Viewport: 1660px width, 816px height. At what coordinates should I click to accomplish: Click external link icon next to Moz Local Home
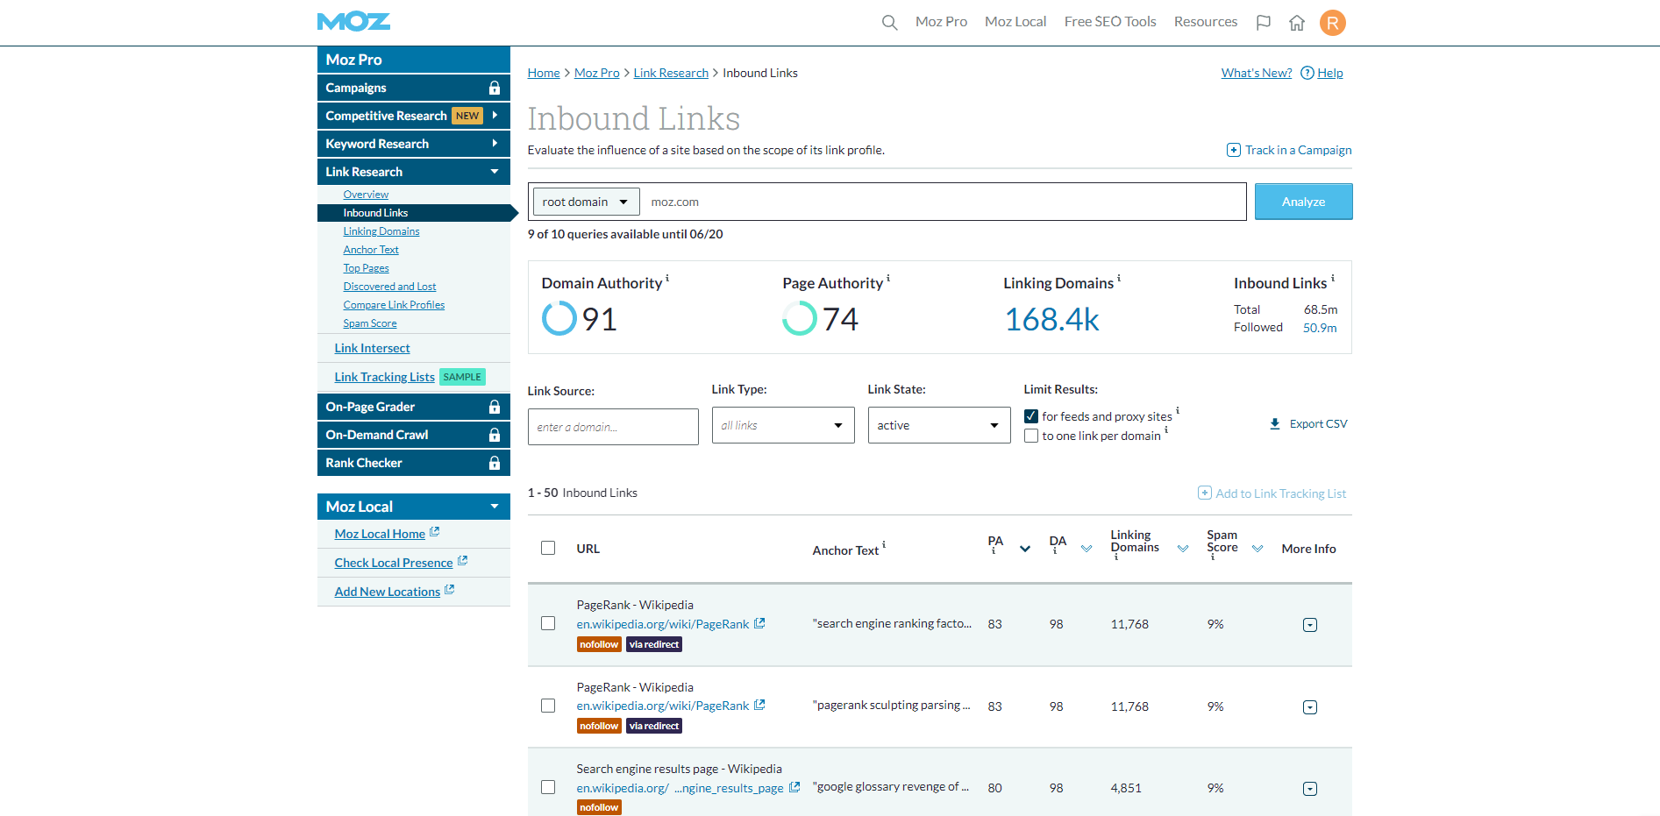(x=434, y=532)
